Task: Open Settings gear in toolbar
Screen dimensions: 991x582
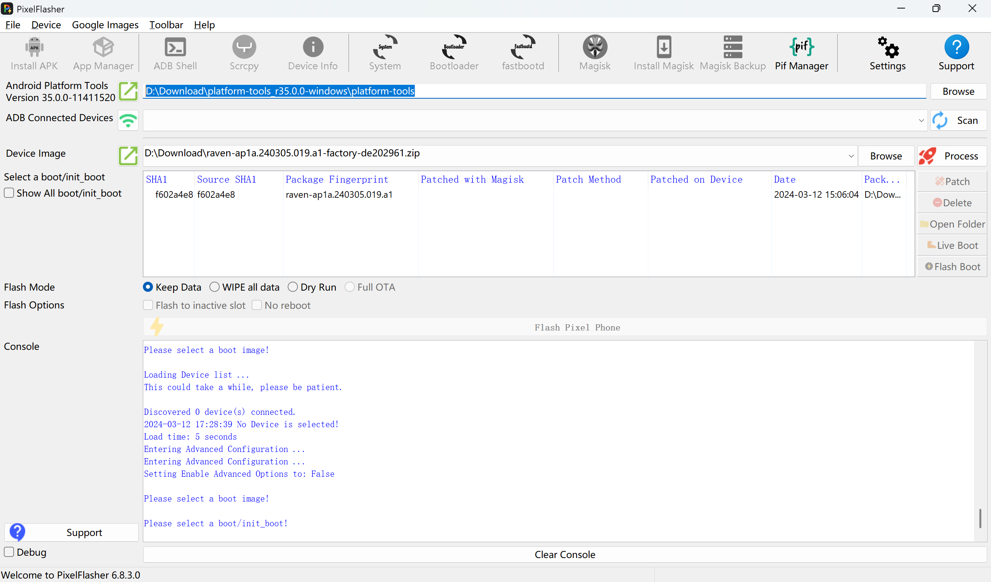Action: 887,53
